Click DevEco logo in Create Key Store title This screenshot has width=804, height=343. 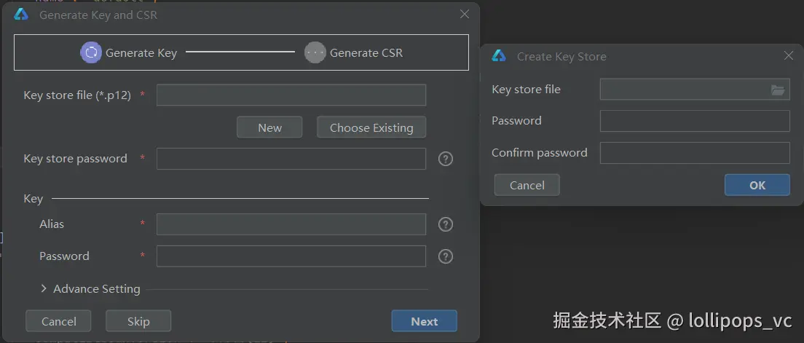click(x=499, y=56)
